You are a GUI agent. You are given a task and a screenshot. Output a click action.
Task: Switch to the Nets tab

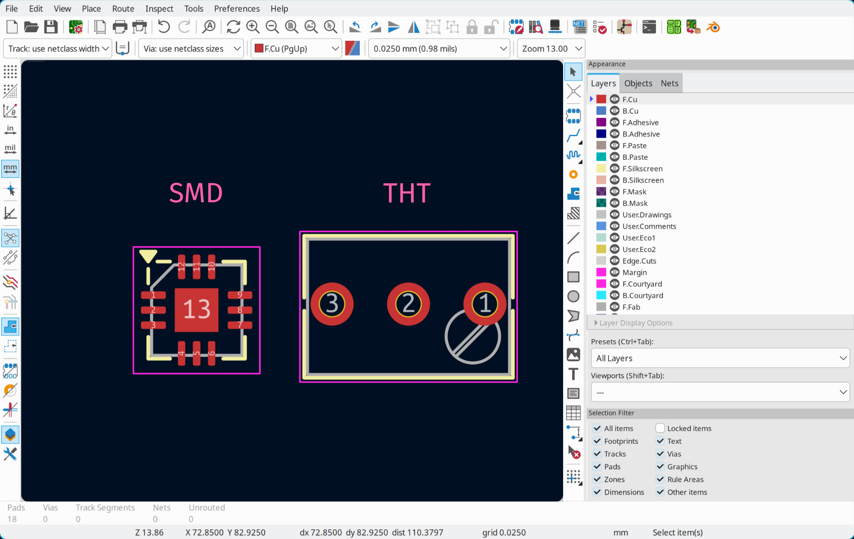670,83
